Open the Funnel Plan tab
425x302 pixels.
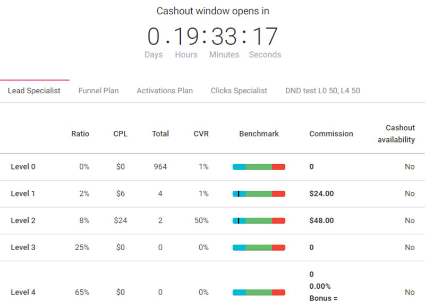pos(98,91)
